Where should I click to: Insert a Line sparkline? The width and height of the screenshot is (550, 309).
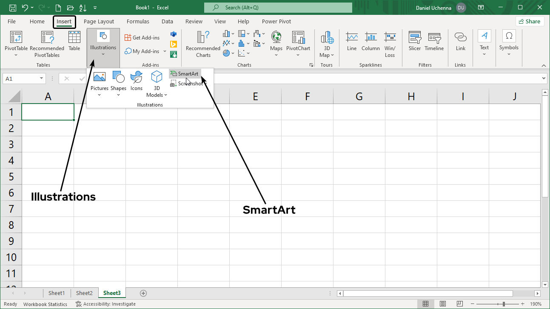point(351,41)
